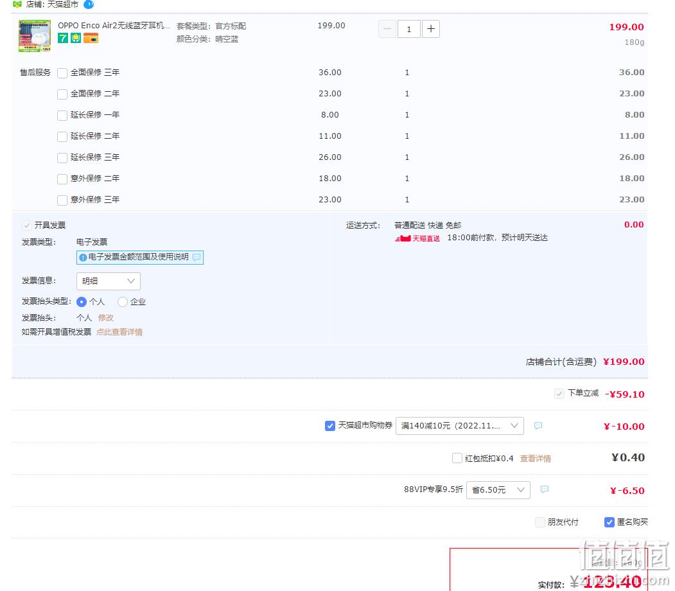675x591 pixels.
Task: Toggle the 开具发票 invoice checkbox
Action: tap(27, 225)
